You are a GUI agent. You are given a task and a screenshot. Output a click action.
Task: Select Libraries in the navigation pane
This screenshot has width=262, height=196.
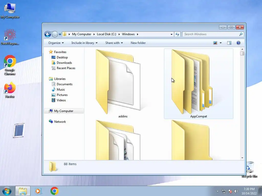(x=60, y=79)
